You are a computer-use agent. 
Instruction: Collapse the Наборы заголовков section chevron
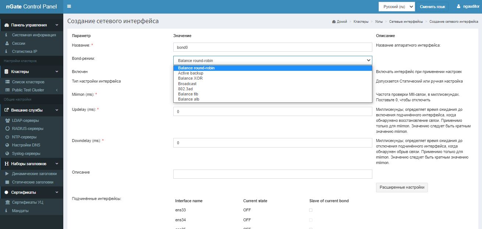point(57,164)
